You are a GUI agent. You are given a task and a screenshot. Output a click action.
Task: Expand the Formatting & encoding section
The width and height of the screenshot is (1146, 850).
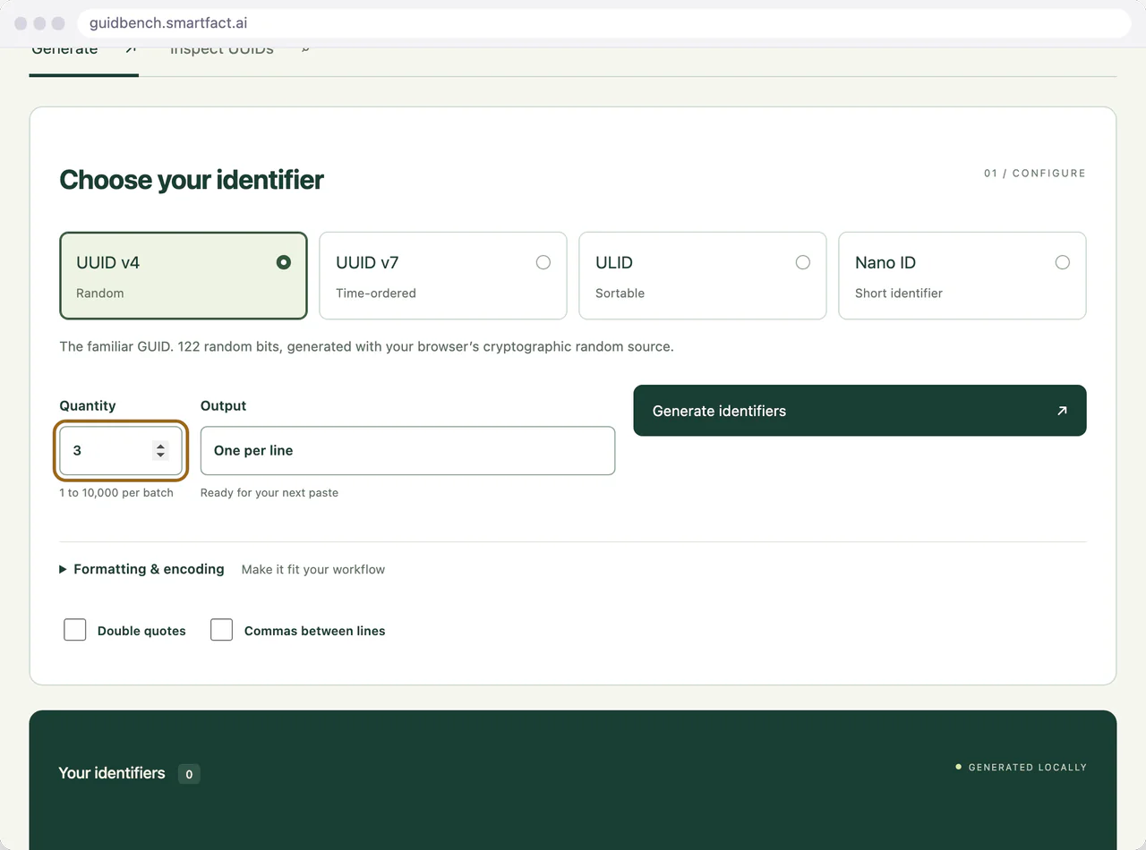(141, 569)
